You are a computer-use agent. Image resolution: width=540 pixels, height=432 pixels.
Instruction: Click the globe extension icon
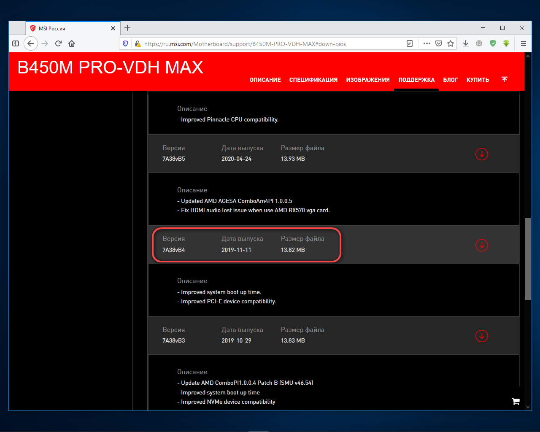pos(479,43)
